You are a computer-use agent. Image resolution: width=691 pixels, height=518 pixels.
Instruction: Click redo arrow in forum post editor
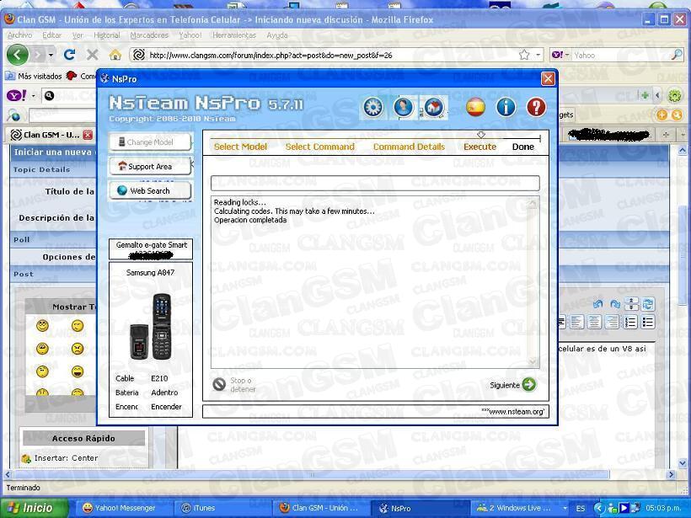pos(615,304)
